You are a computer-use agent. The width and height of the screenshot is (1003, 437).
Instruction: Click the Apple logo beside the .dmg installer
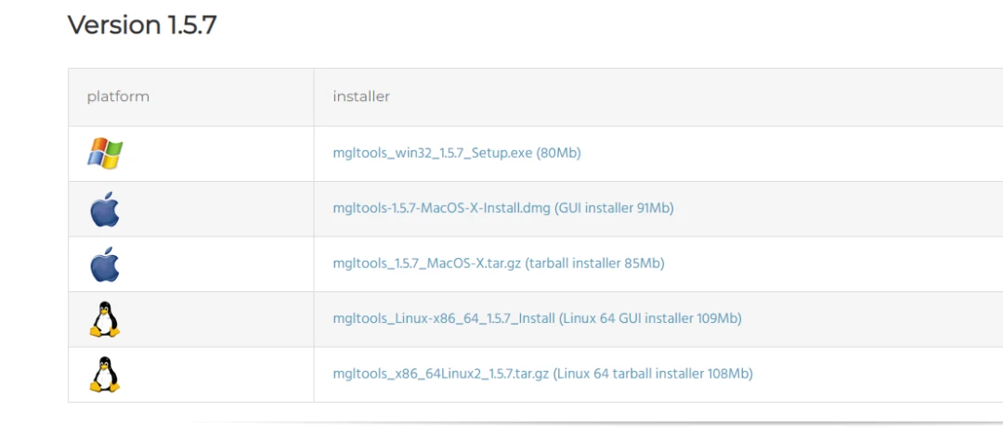point(105,209)
